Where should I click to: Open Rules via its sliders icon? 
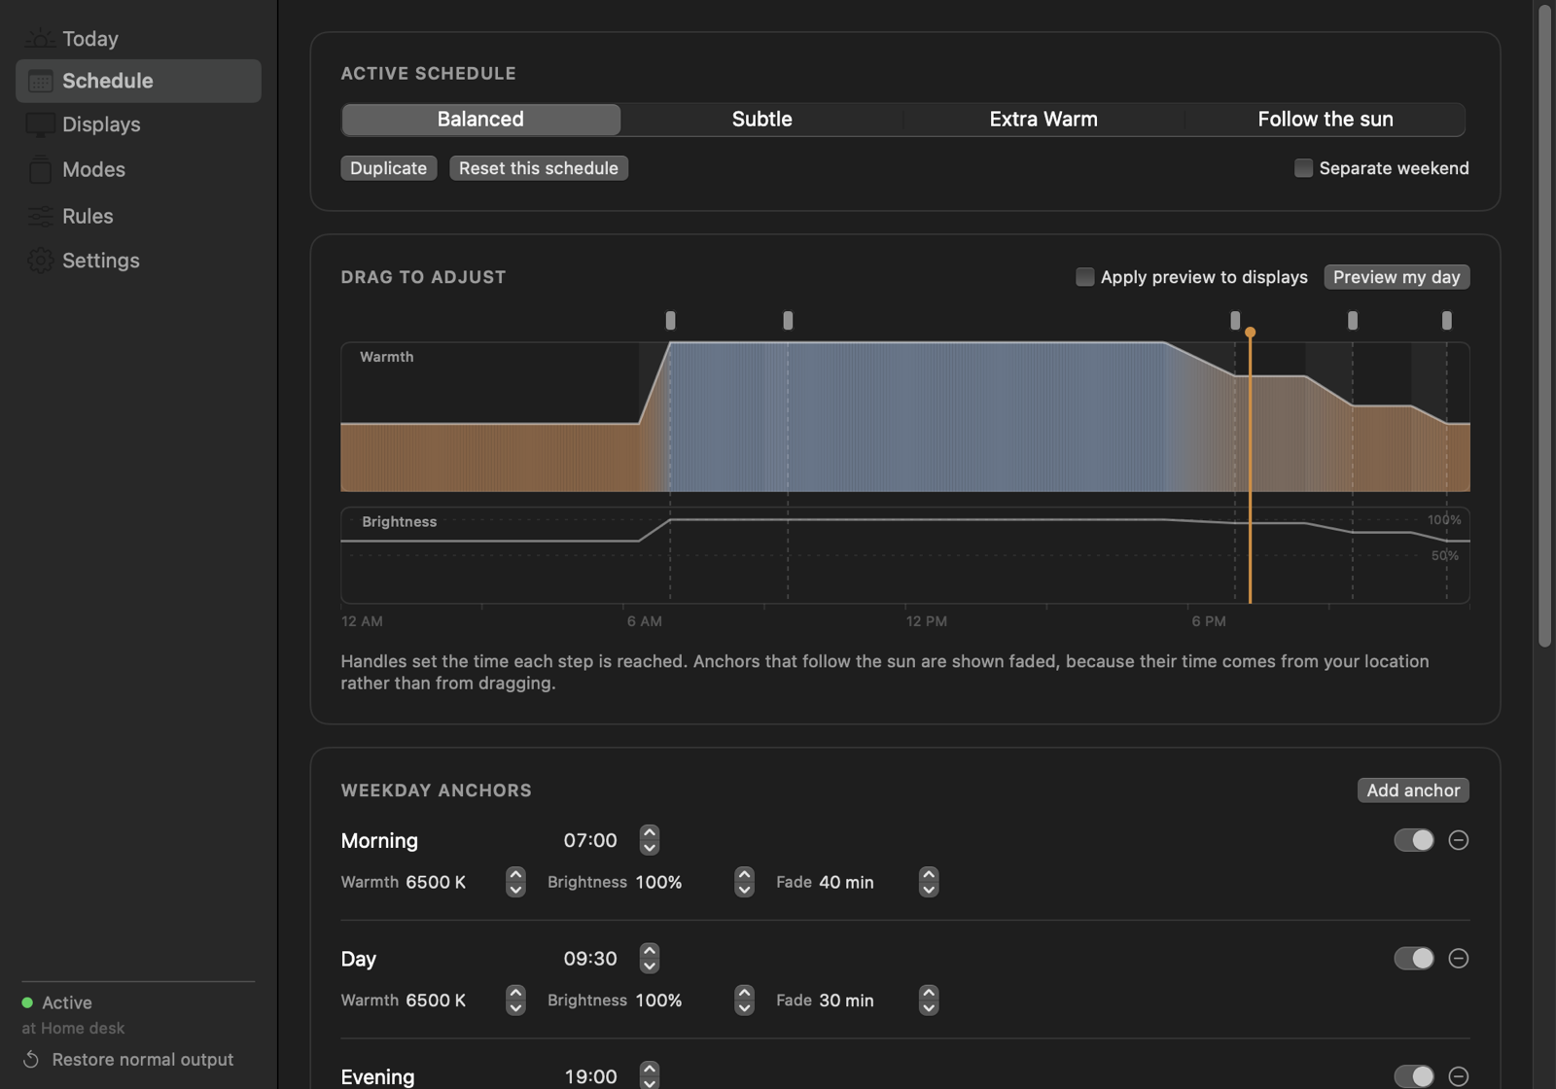[x=40, y=216]
